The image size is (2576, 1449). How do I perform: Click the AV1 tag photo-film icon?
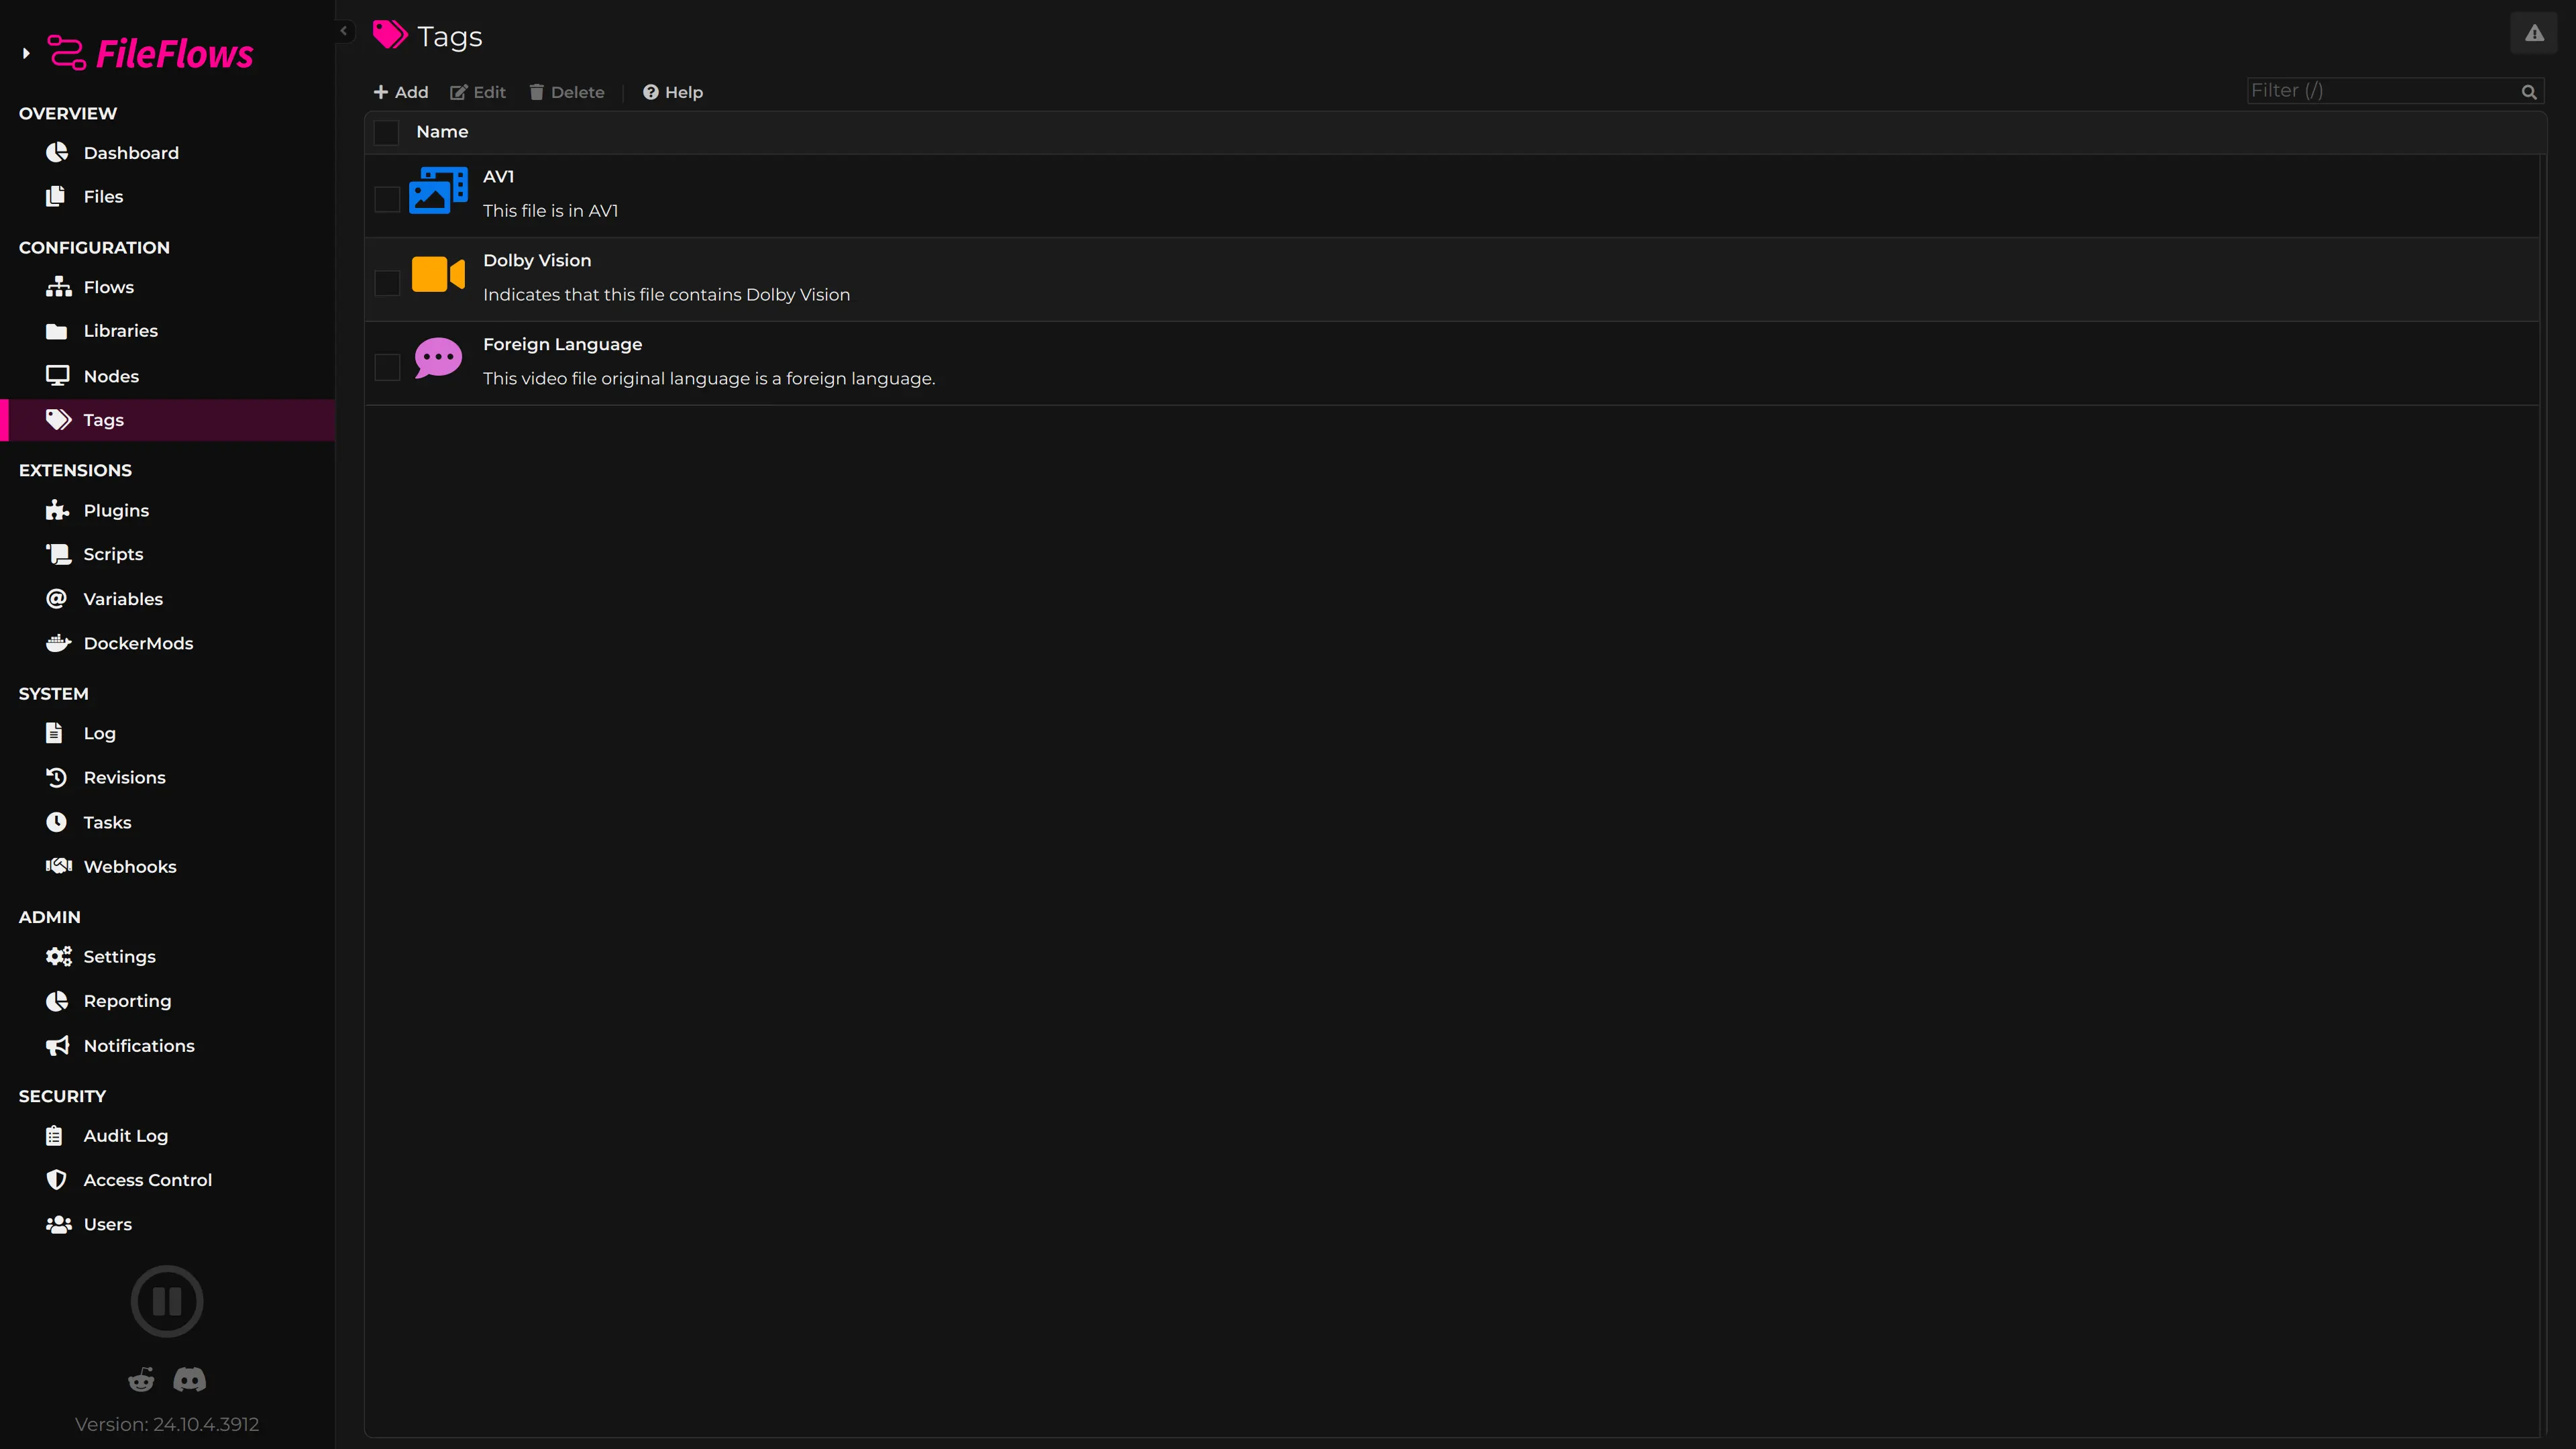438,190
